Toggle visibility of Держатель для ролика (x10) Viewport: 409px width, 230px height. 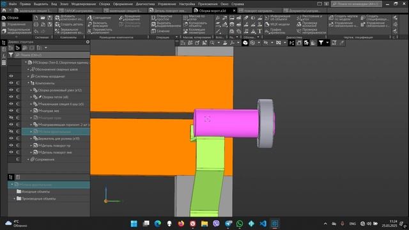click(12, 138)
